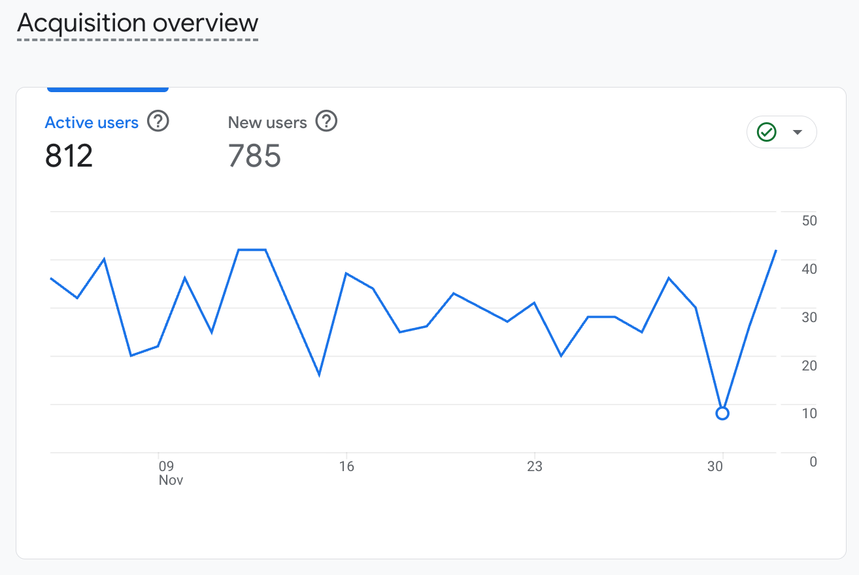Click the 40 label on the y-axis
Image resolution: width=859 pixels, height=575 pixels.
(x=809, y=269)
